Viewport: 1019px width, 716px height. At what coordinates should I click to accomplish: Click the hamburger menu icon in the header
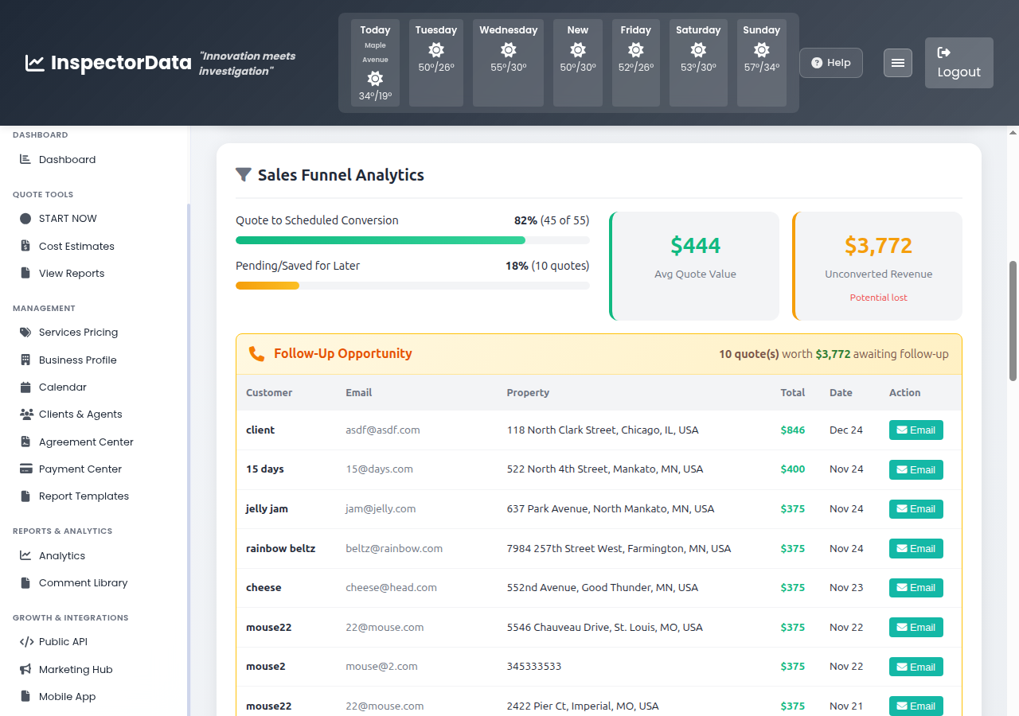tap(897, 62)
